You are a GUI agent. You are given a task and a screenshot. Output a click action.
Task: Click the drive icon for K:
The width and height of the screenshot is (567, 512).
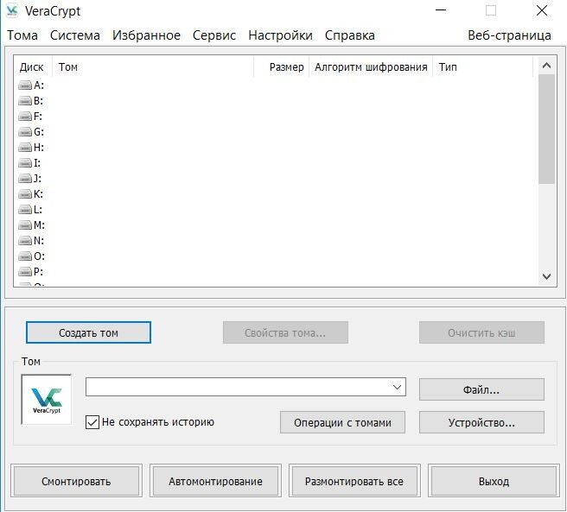25,194
